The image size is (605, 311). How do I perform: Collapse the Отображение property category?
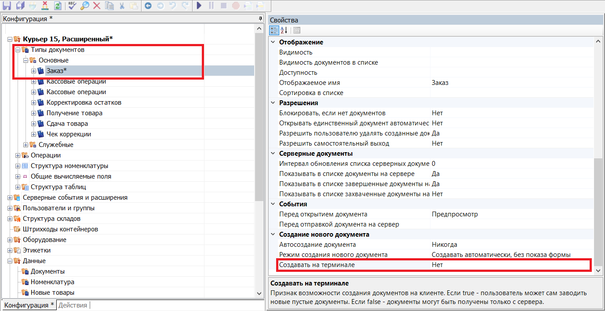point(273,42)
